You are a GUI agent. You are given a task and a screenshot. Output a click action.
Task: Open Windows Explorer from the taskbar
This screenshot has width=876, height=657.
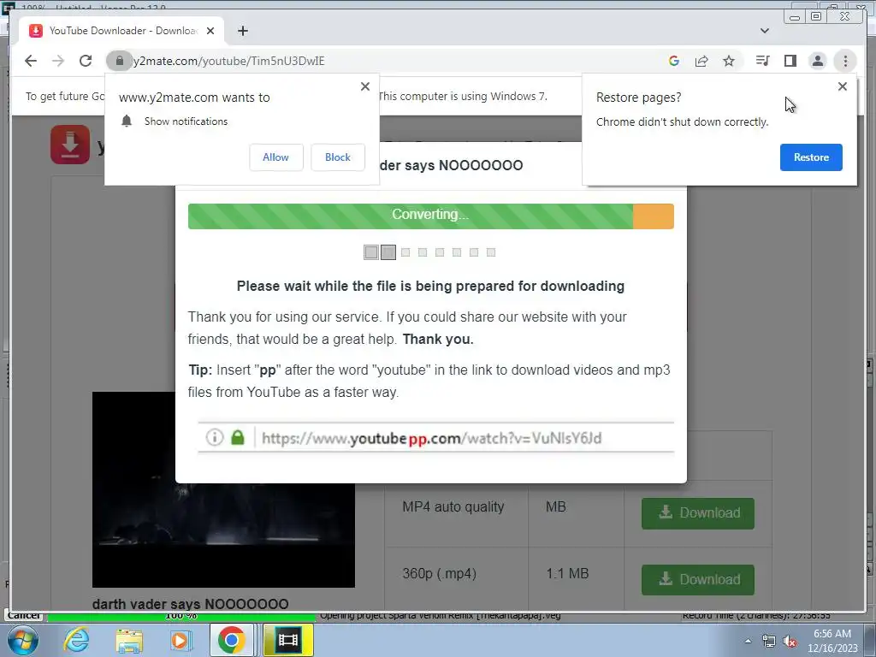tap(129, 640)
